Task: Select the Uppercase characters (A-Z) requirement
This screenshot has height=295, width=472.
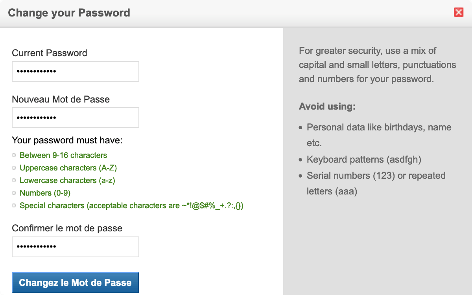Action: point(68,168)
